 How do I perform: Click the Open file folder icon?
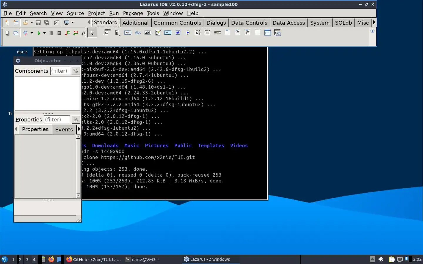coord(26,23)
